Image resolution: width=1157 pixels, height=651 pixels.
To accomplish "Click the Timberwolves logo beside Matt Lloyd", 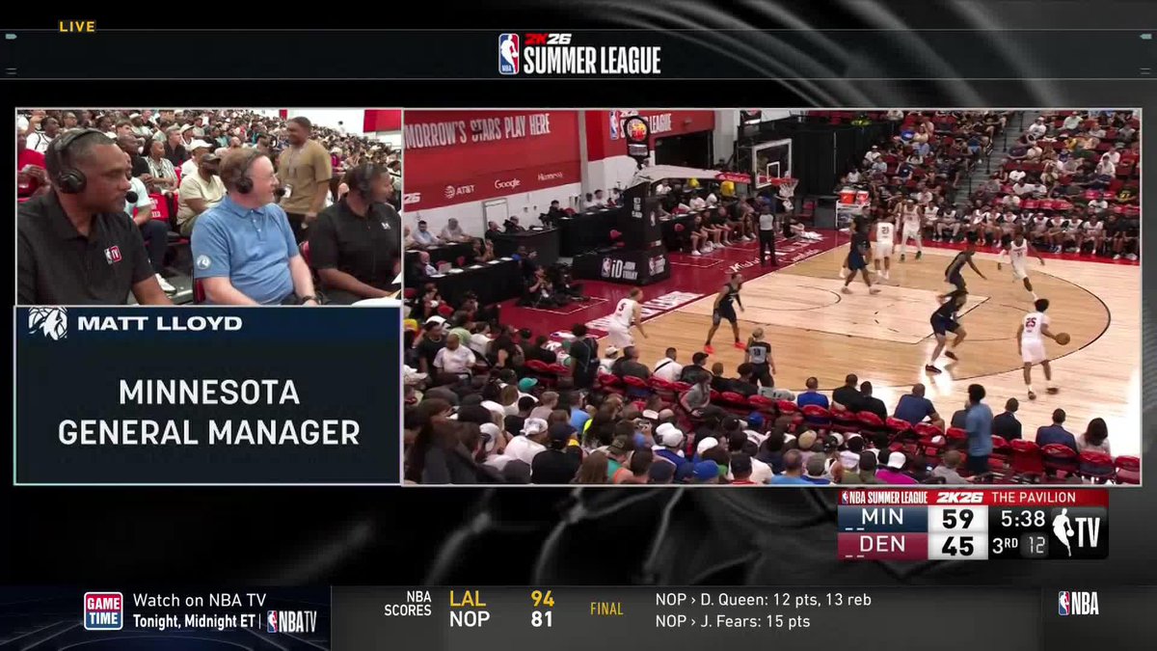I will pyautogui.click(x=47, y=323).
